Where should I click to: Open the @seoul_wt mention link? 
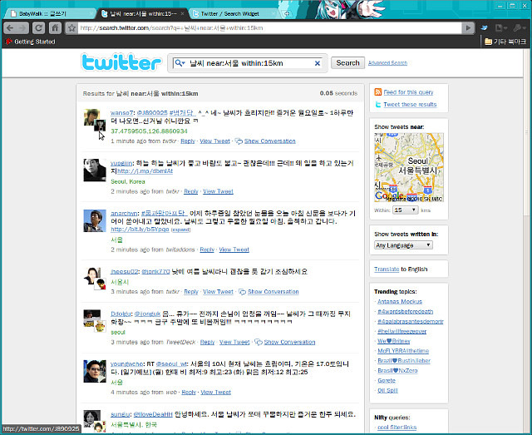point(172,364)
